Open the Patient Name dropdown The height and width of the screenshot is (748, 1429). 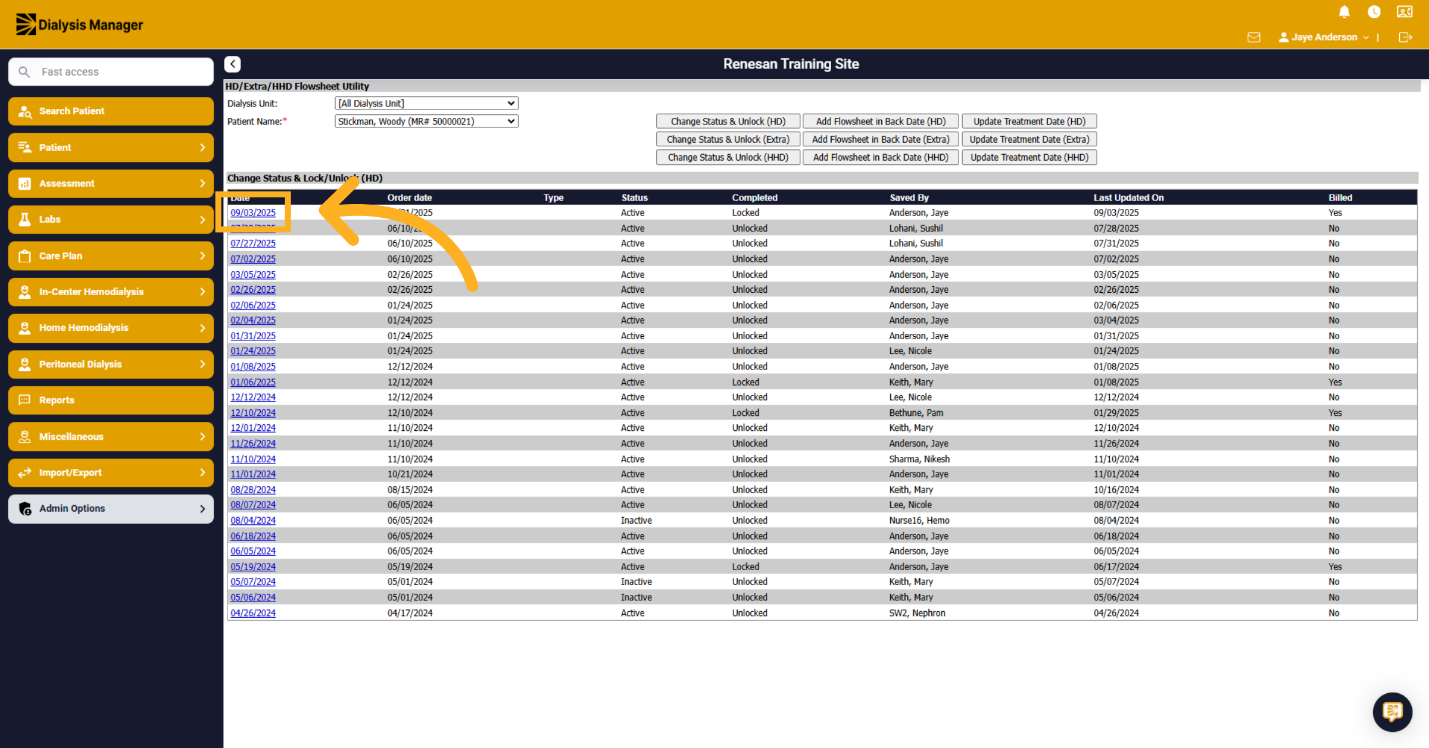coord(426,121)
